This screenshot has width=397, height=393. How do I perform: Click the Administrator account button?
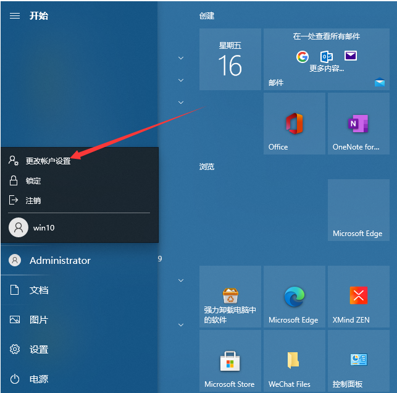click(x=59, y=261)
